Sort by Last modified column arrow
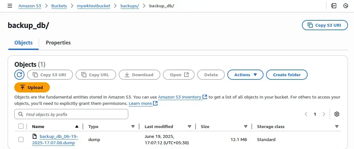354x149 pixels. (x=190, y=126)
